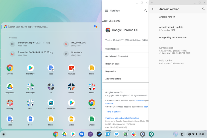Launch the Play Store app in launcher
This screenshot has width=207, height=138.
click(30, 68)
